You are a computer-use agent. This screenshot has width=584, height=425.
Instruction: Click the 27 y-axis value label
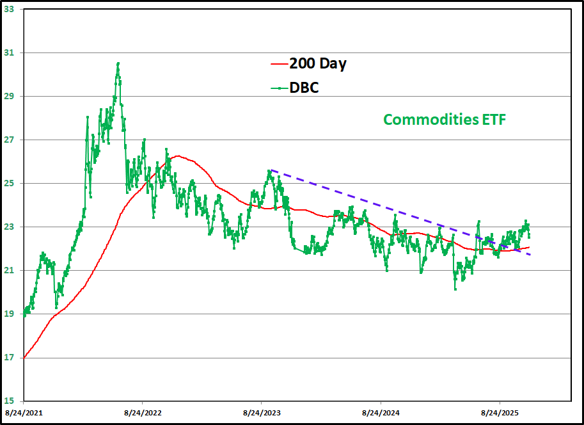9,140
